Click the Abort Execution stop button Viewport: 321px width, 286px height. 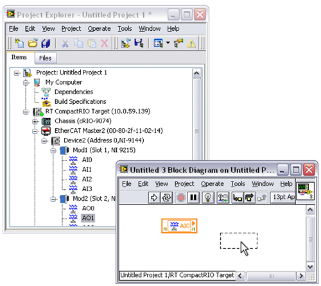pos(181,198)
